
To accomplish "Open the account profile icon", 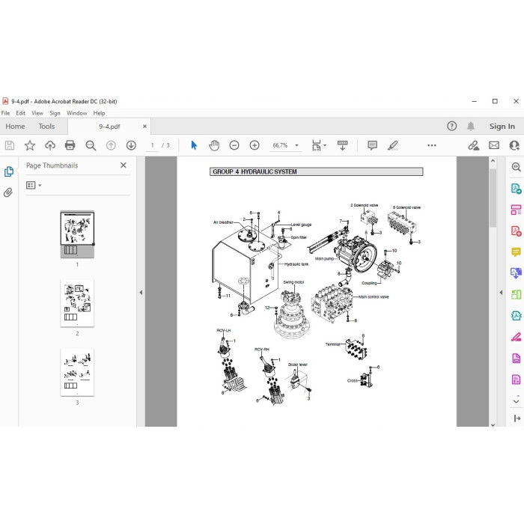I will [514, 145].
